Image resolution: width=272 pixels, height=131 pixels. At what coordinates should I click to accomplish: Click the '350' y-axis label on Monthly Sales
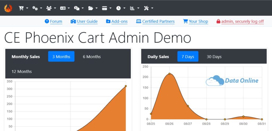pyautogui.click(x=10, y=81)
